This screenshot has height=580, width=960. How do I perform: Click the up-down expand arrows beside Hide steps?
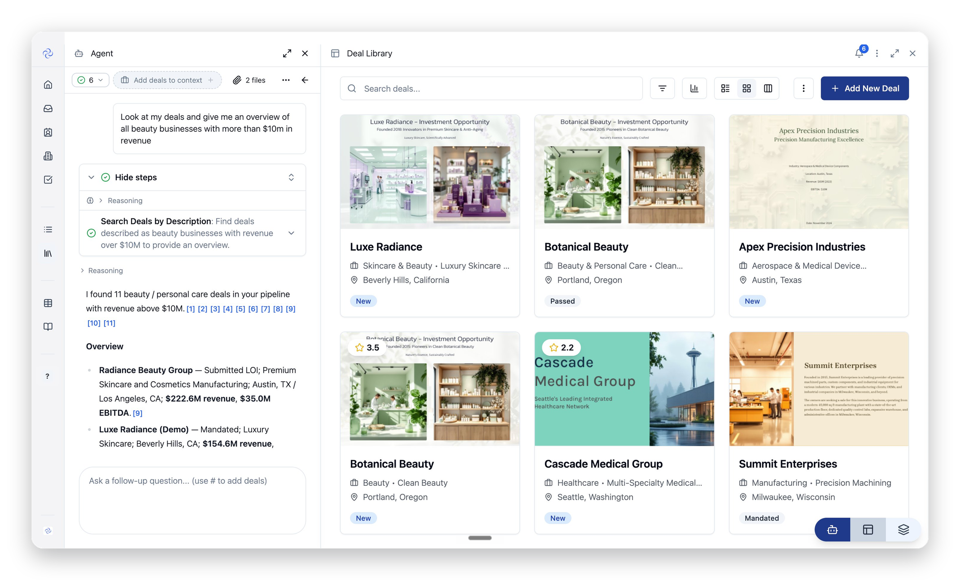[291, 177]
